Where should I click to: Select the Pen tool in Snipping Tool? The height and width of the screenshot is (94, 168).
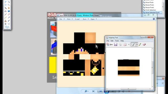[133, 45]
